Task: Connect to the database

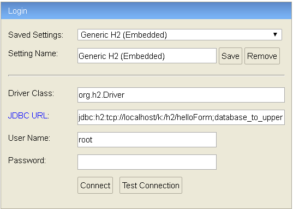Action: click(95, 185)
